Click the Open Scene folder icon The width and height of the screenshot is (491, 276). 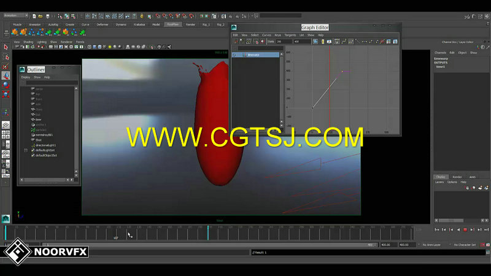pyautogui.click(x=41, y=16)
